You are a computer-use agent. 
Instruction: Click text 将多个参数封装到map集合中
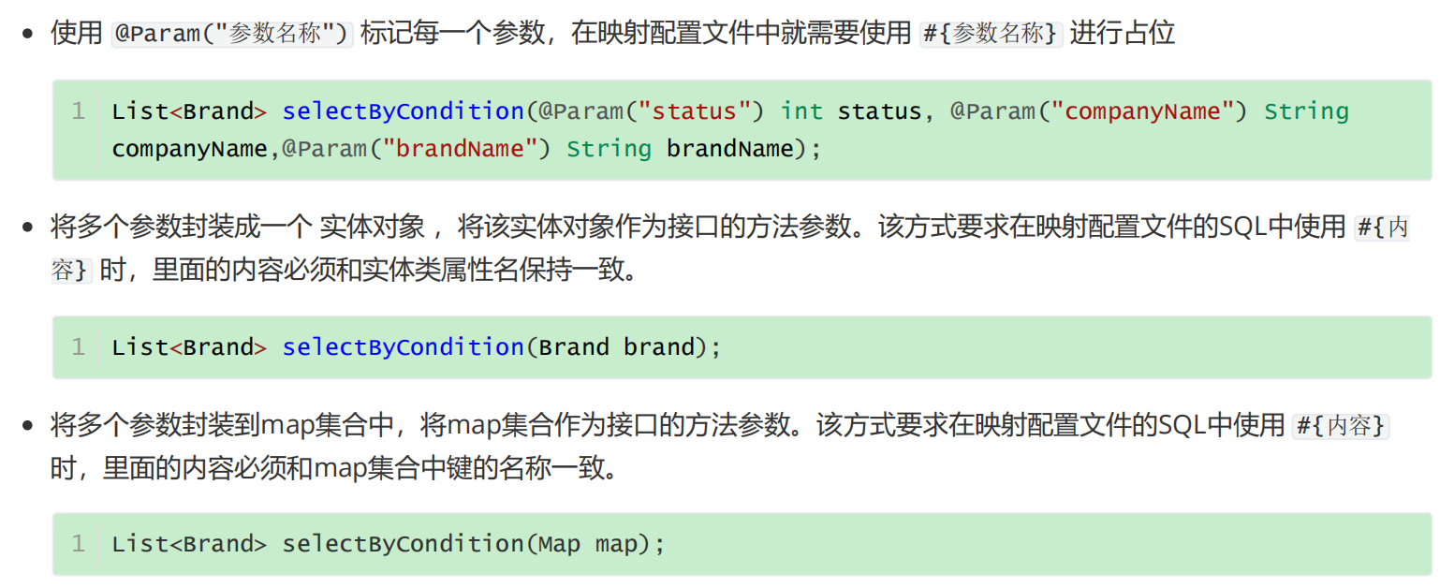click(221, 426)
